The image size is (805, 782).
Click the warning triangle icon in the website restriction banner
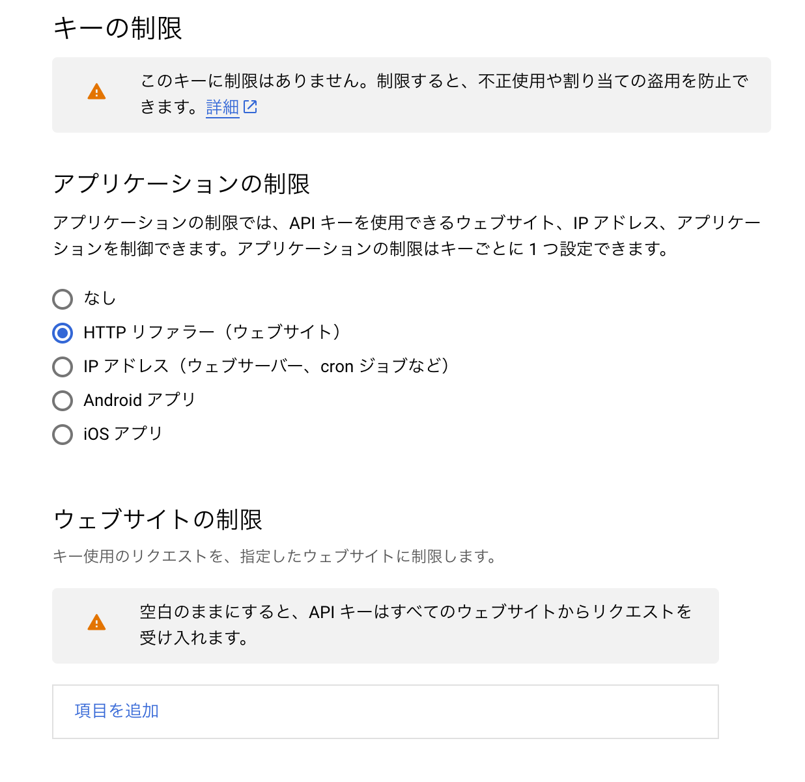[x=96, y=623]
